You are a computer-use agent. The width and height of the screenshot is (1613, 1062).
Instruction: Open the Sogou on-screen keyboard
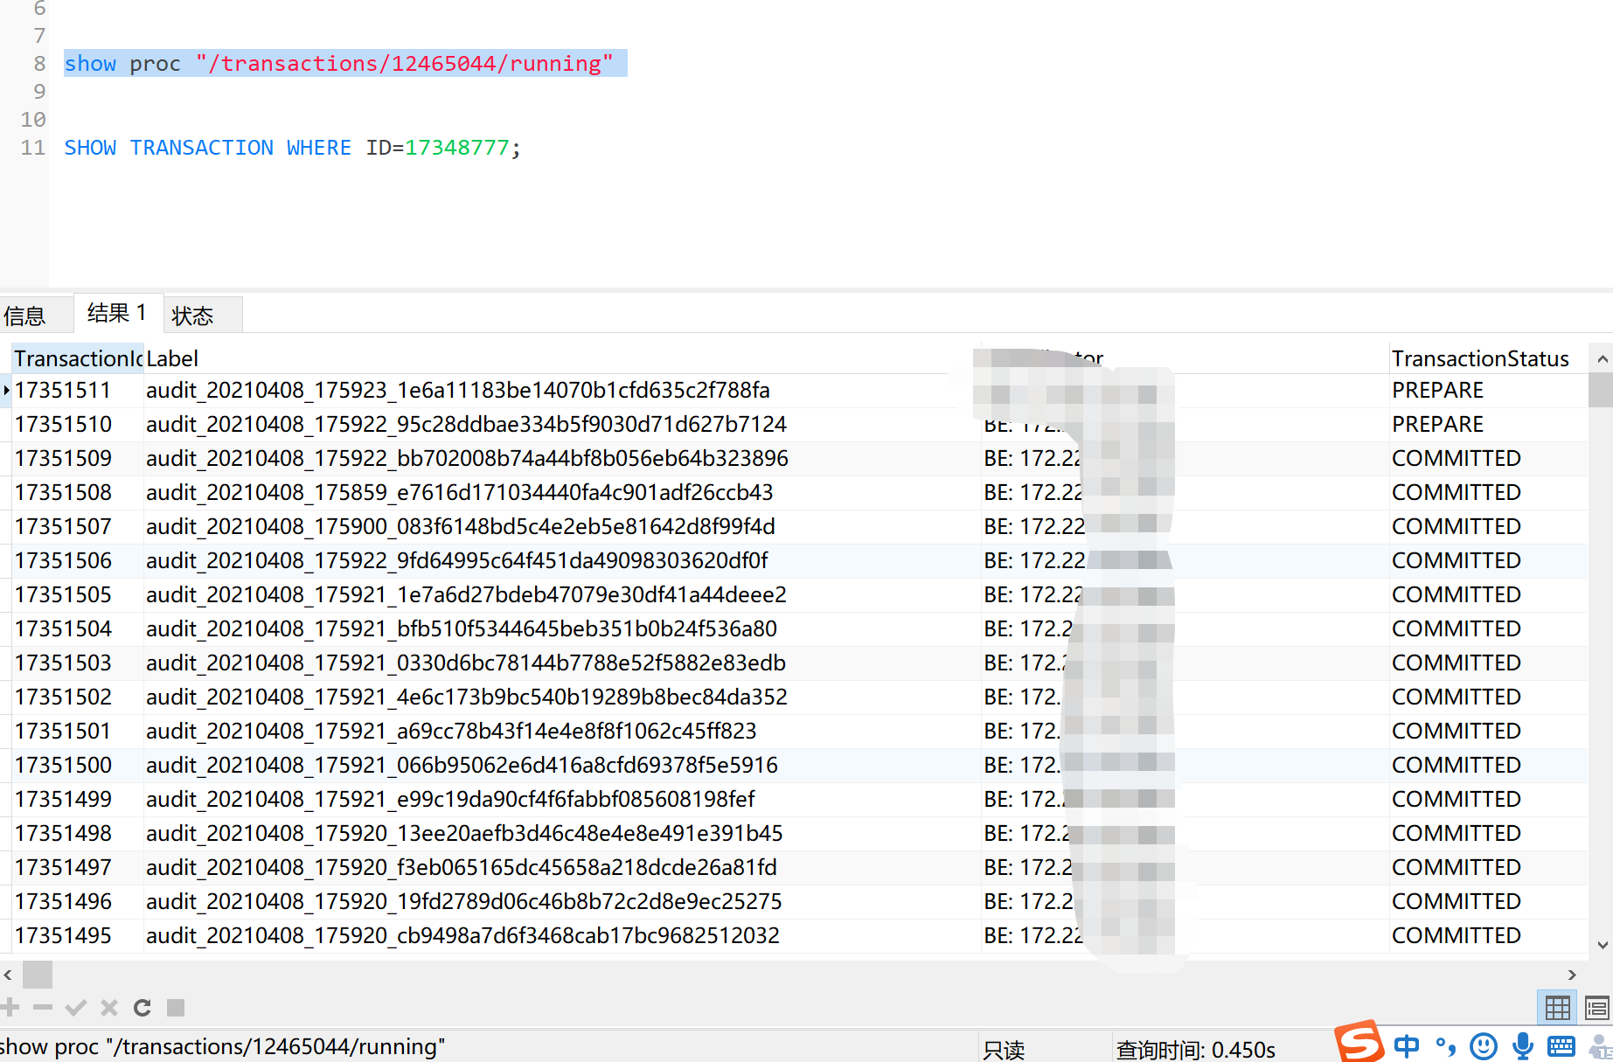point(1561,1045)
